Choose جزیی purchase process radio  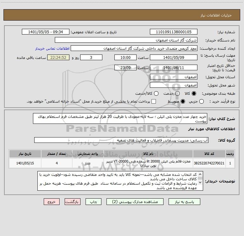pyautogui.click(x=202, y=101)
